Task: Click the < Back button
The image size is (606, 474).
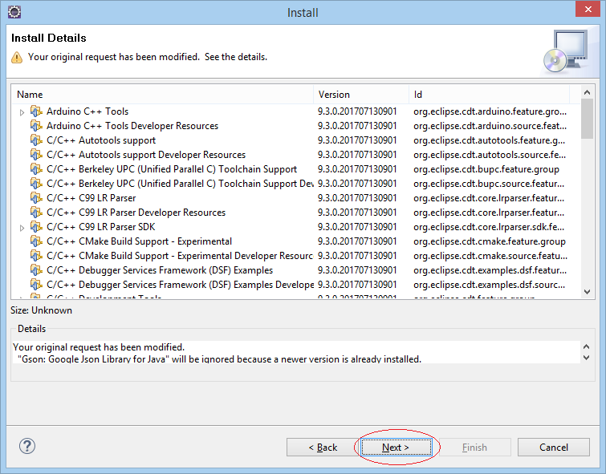Action: click(323, 447)
